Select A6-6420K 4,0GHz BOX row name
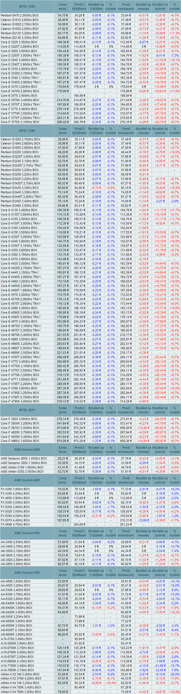181x694 pixels. click(17, 612)
